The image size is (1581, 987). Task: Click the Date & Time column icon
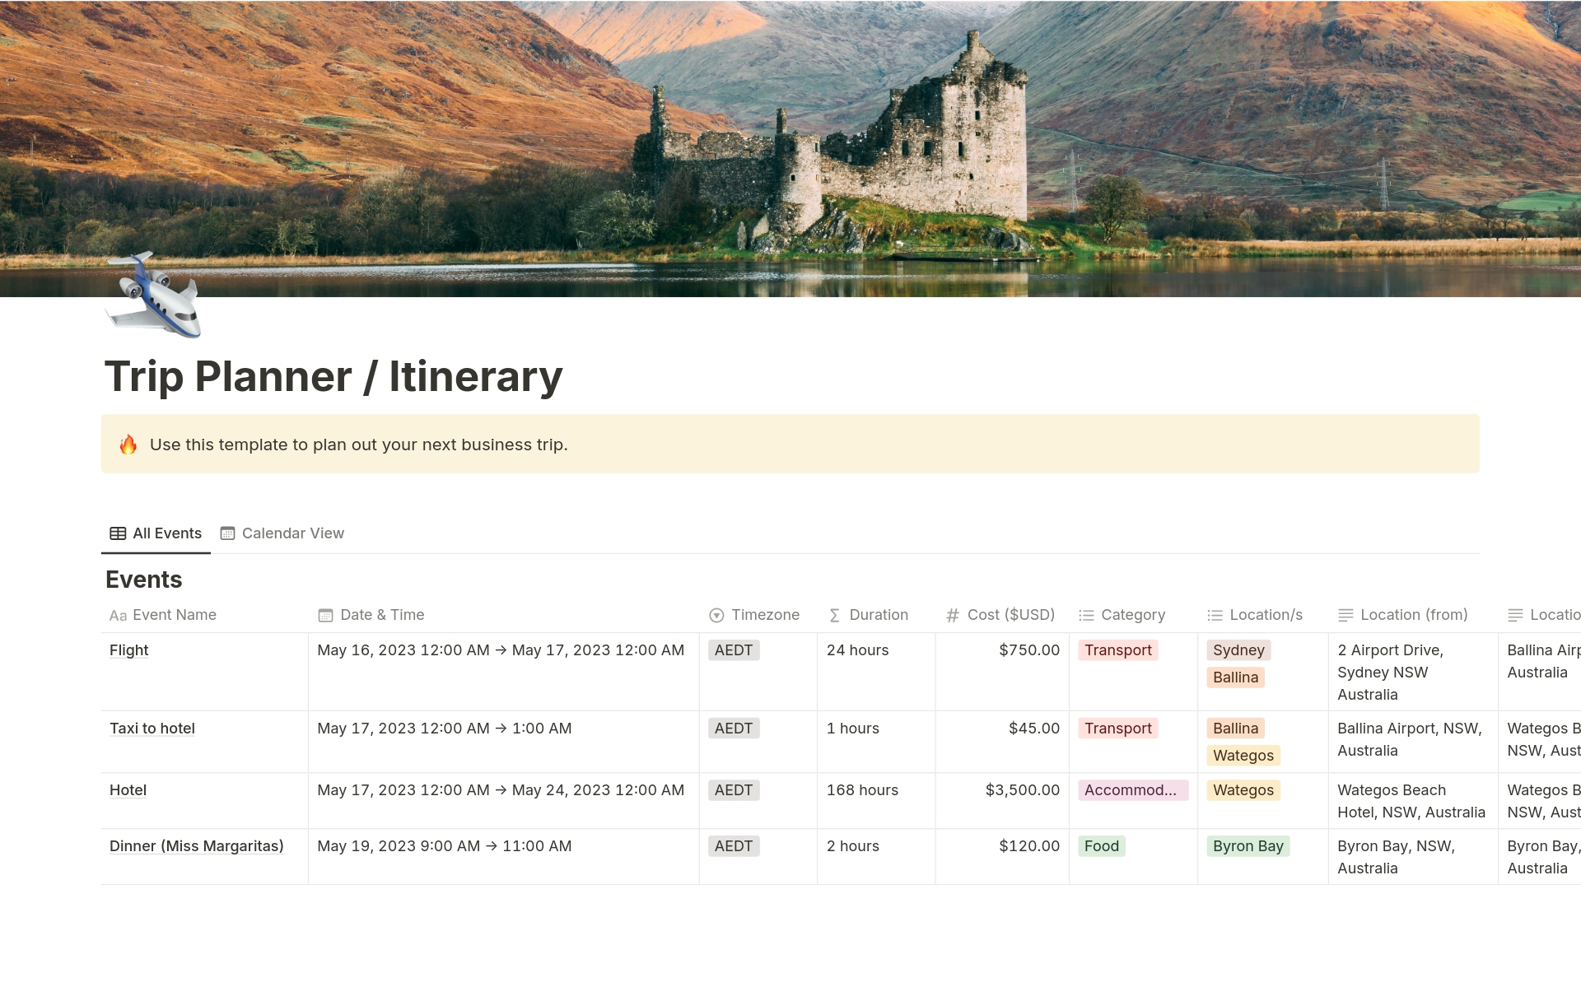point(325,616)
